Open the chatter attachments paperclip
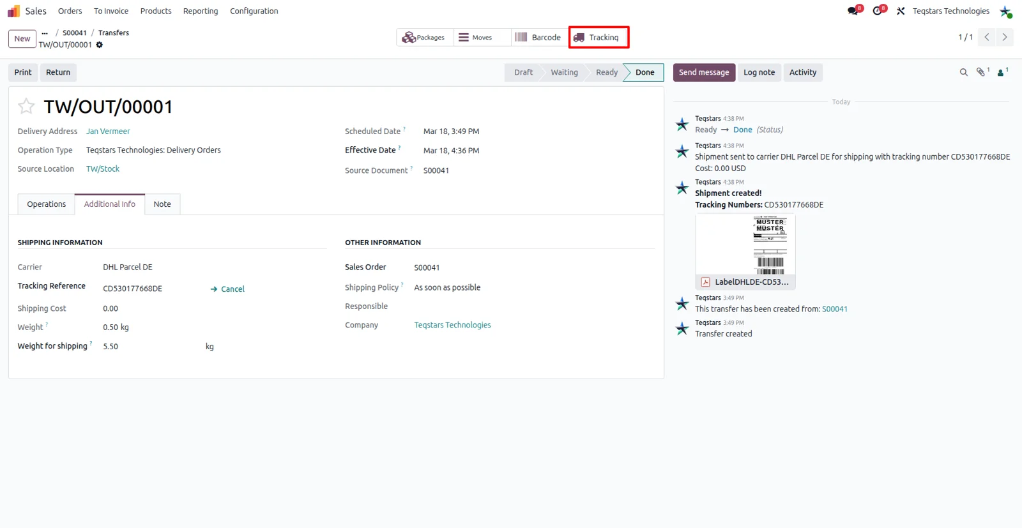Image resolution: width=1022 pixels, height=528 pixels. 982,72
